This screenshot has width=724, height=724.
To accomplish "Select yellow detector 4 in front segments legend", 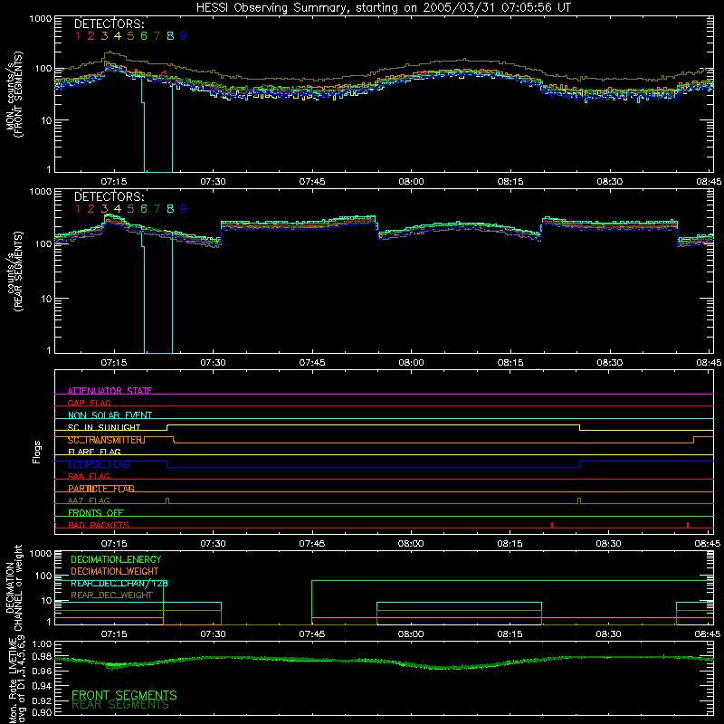I will pyautogui.click(x=118, y=36).
